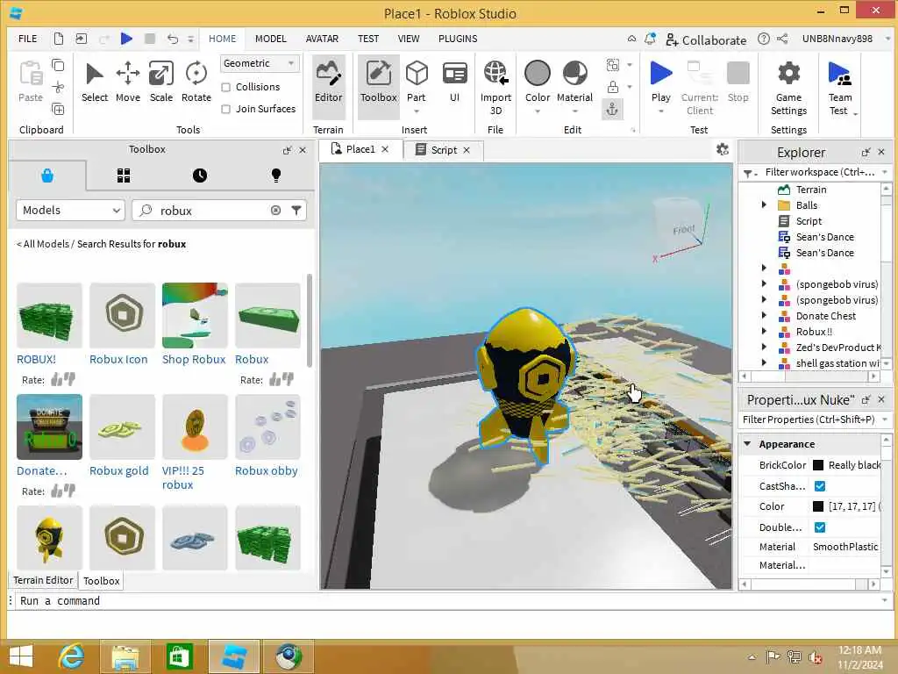The image size is (898, 674).
Task: Click the quick-access Play arrow in title toolbar
Action: pyautogui.click(x=126, y=39)
